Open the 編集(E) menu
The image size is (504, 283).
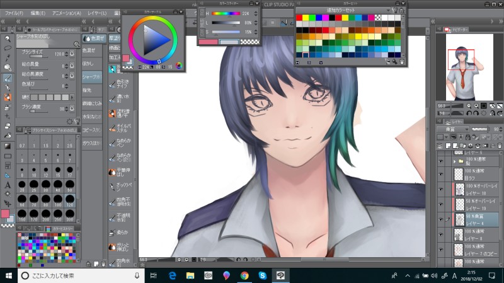point(38,13)
